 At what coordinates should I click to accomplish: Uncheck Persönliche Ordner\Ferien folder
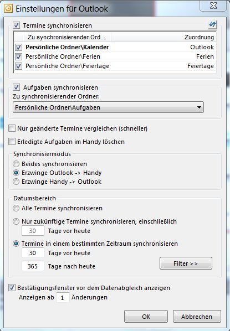click(19, 56)
